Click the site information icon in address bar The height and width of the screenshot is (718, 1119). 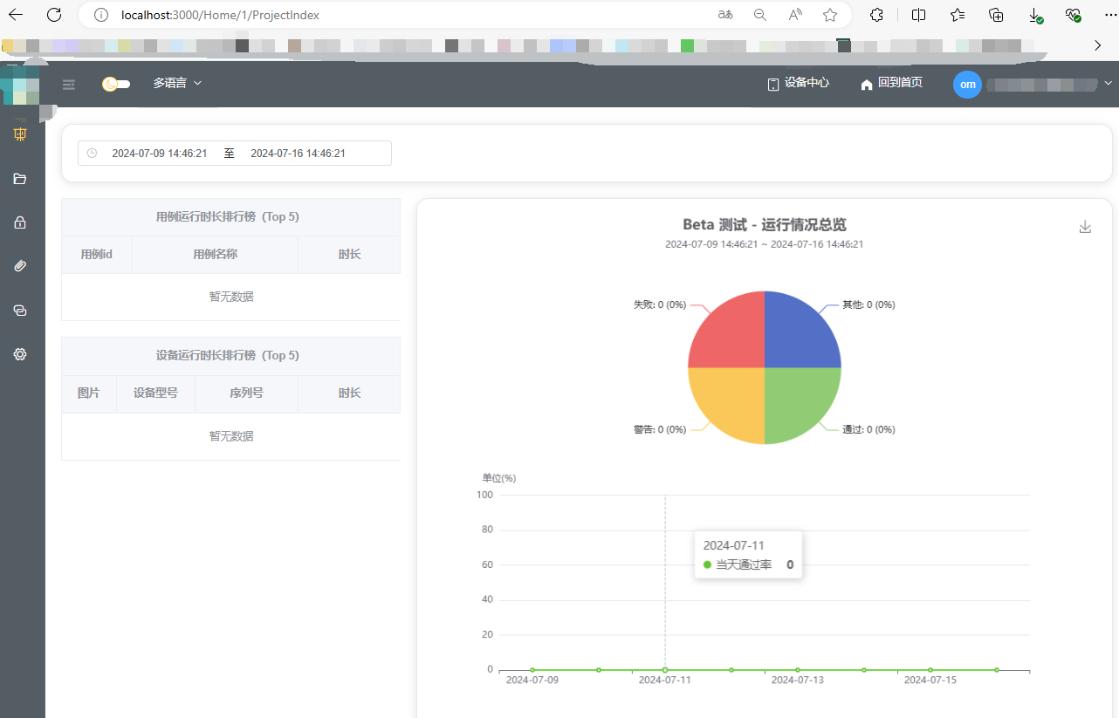pyautogui.click(x=100, y=15)
